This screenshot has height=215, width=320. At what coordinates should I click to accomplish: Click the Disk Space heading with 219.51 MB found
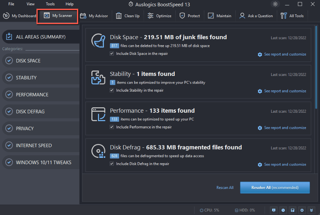tap(168, 37)
